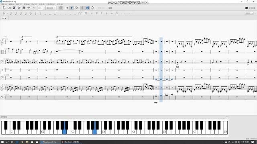Open the Add menu
The image size is (257, 144).
tap(27, 4)
